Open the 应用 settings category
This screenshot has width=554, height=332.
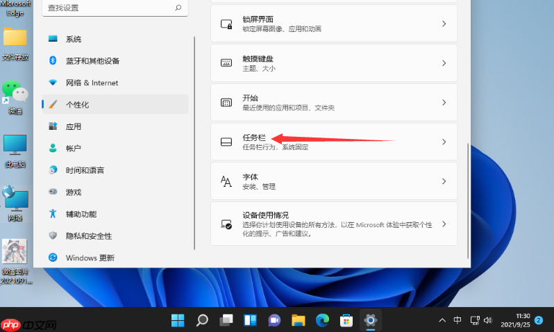point(115,126)
